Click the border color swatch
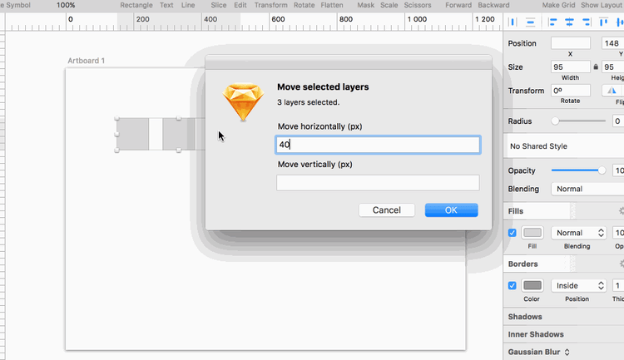Image resolution: width=624 pixels, height=360 pixels. [532, 285]
